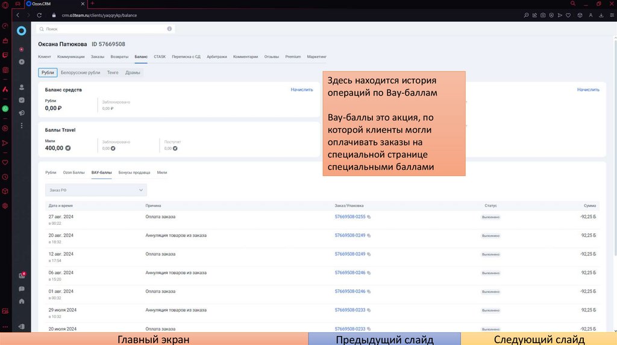
Task: Click the downloads icon in the browser toolbar
Action: (x=601, y=15)
